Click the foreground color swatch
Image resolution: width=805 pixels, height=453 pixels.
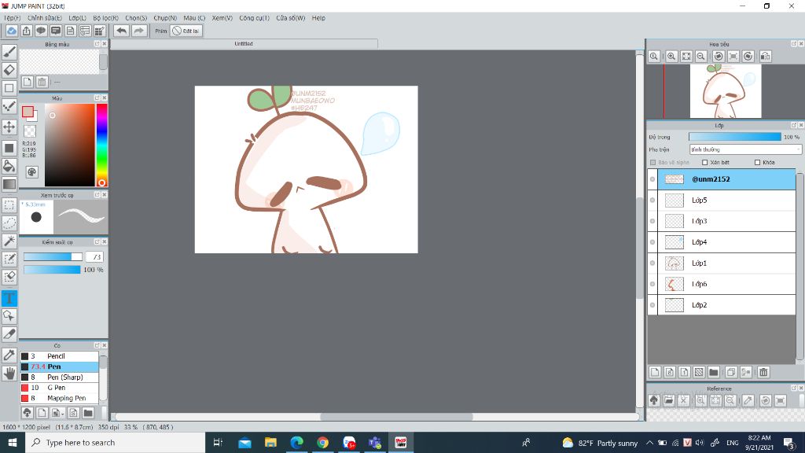(x=28, y=112)
